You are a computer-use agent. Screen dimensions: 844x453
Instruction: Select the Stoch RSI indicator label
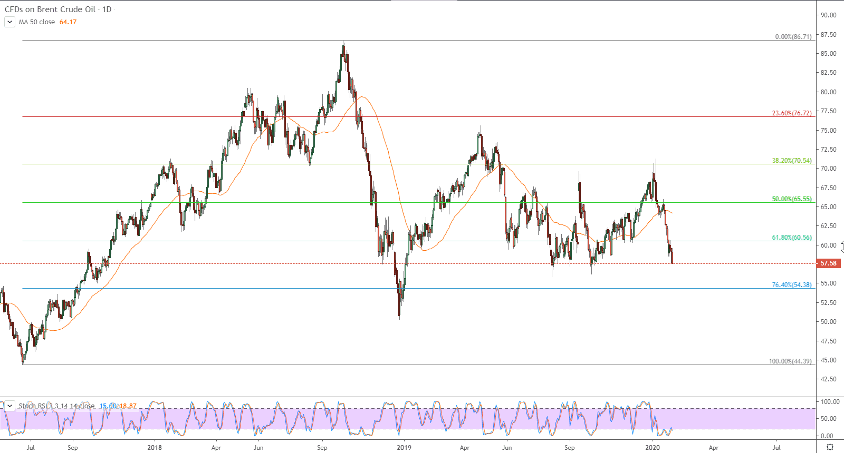[x=56, y=406]
